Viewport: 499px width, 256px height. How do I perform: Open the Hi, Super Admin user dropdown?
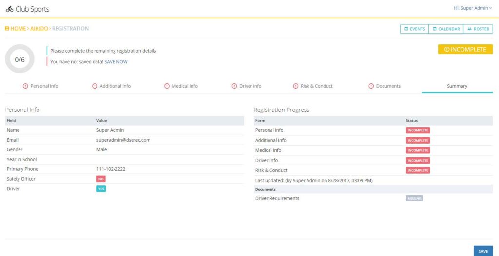pyautogui.click(x=473, y=8)
